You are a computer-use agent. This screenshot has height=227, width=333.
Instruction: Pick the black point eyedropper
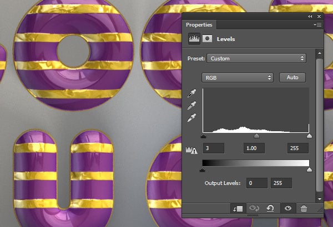(192, 93)
